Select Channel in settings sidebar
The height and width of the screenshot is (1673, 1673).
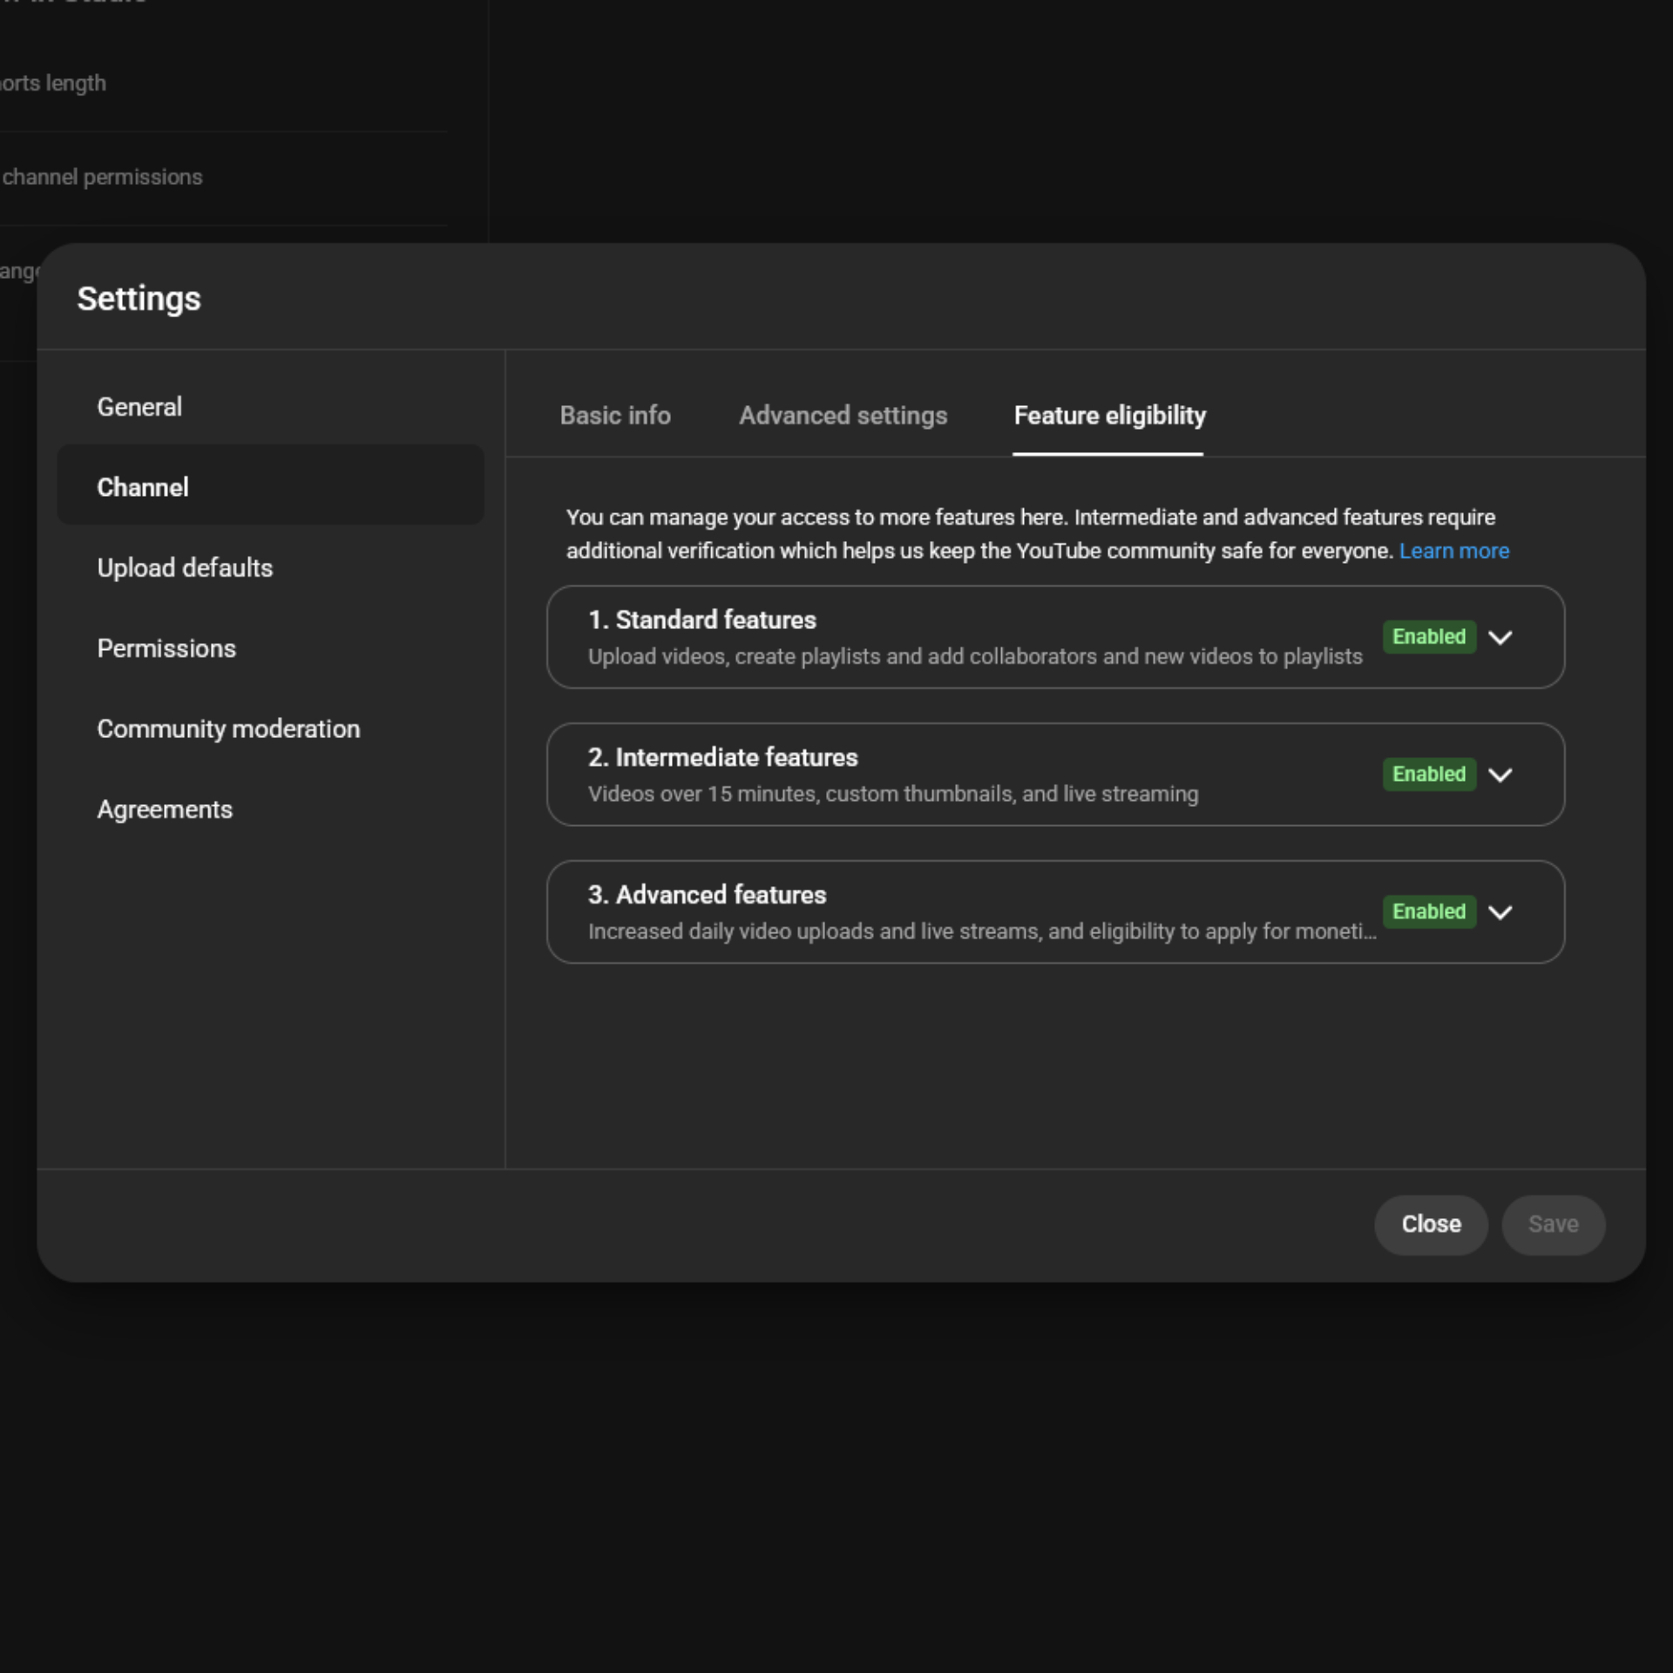coord(143,487)
